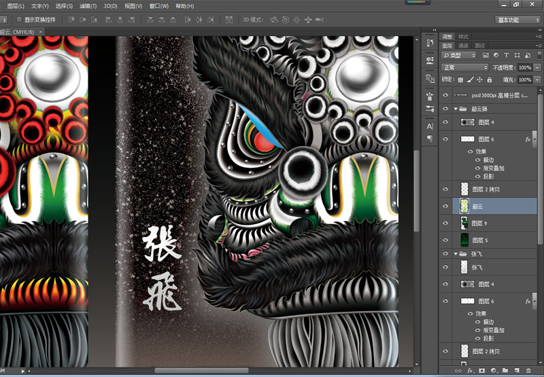Distribute top edges in options bar
The image size is (544, 377).
(x=150, y=20)
